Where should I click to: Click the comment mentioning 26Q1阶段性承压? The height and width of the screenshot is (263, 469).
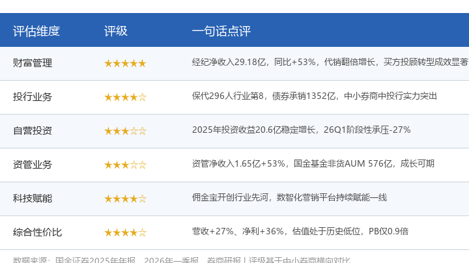point(301,130)
